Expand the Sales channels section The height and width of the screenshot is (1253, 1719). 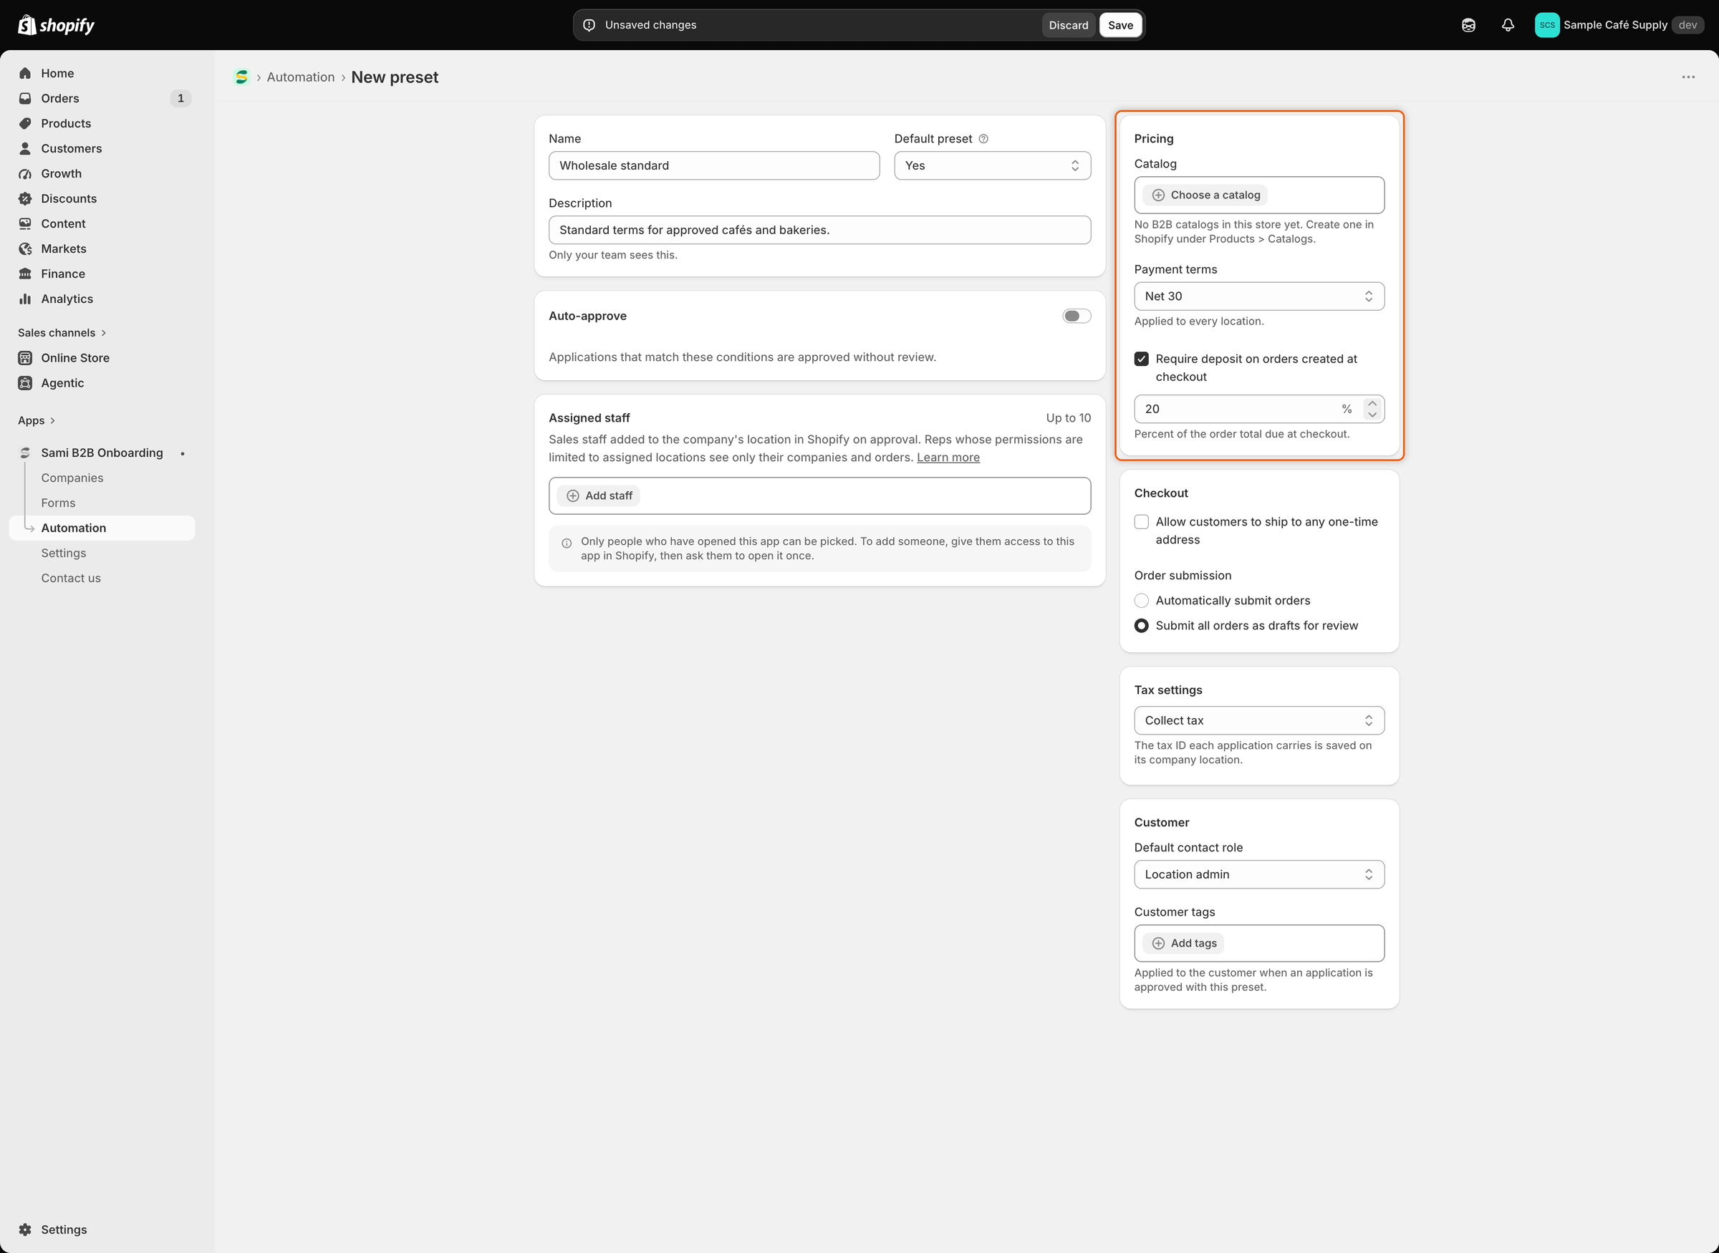click(x=62, y=332)
